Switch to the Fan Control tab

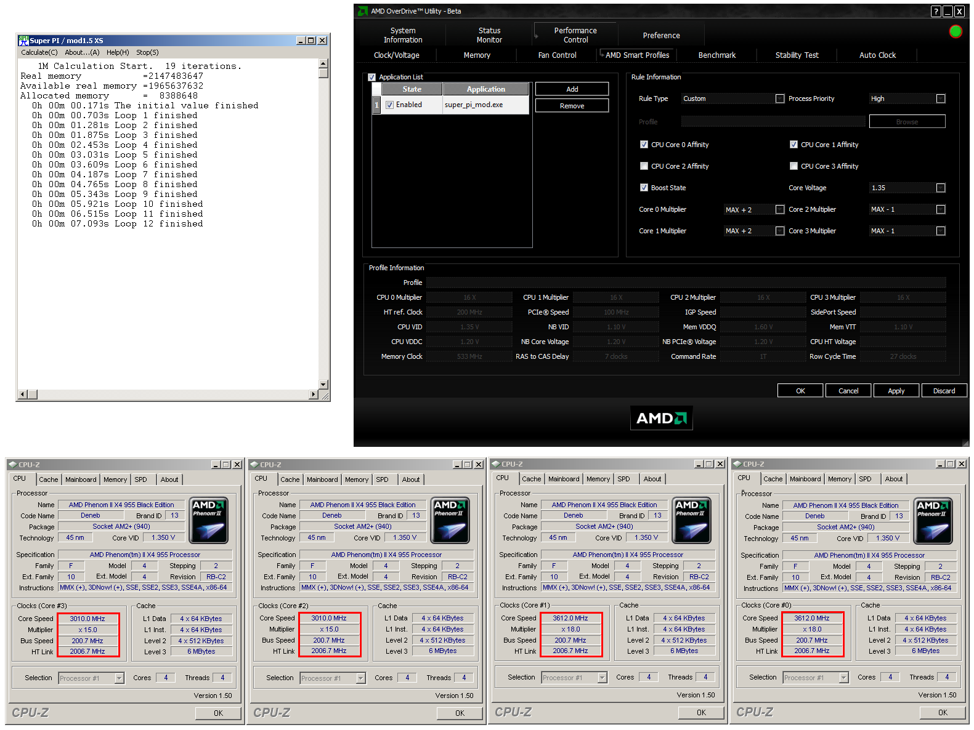(x=557, y=55)
